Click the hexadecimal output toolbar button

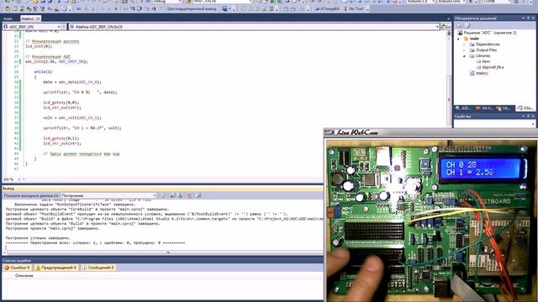point(192,9)
